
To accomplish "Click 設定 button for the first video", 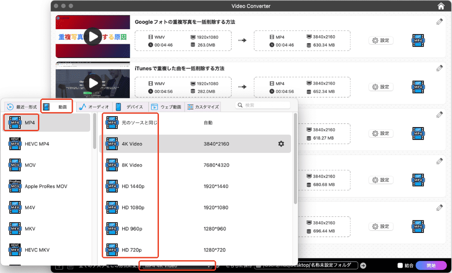I will [381, 40].
